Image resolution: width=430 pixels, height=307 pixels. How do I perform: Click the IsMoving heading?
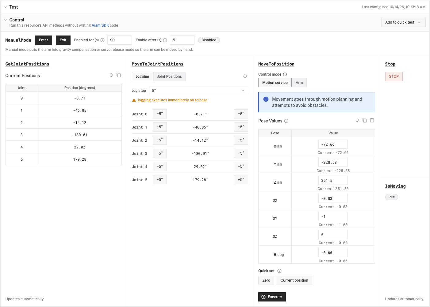pyautogui.click(x=395, y=186)
